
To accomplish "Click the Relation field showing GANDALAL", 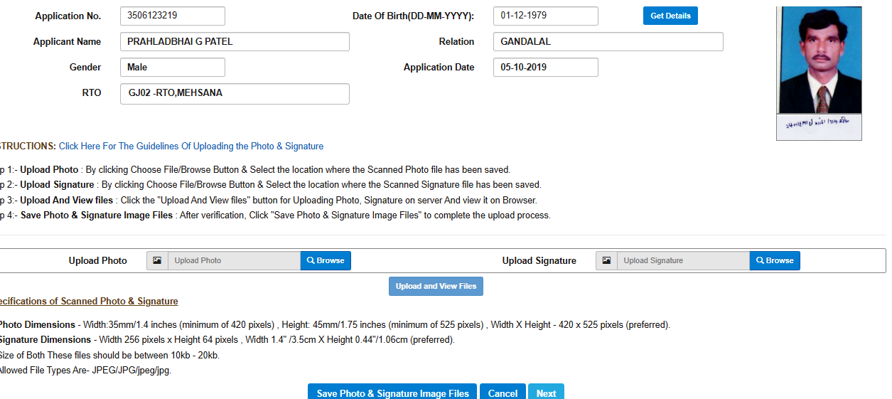I will click(608, 41).
